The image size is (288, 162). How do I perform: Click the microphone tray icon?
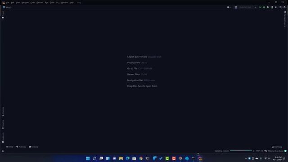point(261,158)
